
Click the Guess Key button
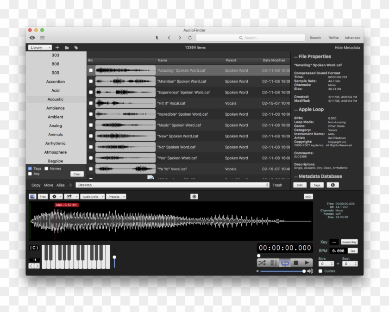pyautogui.click(x=349, y=242)
